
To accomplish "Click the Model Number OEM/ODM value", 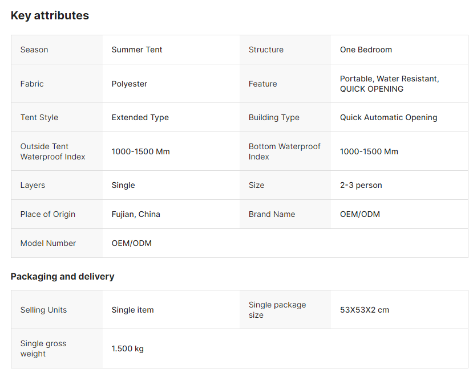I will [132, 243].
